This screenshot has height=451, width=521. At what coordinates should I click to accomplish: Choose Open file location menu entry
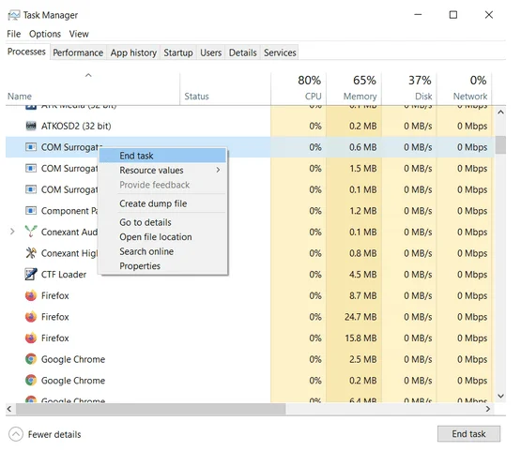click(156, 237)
